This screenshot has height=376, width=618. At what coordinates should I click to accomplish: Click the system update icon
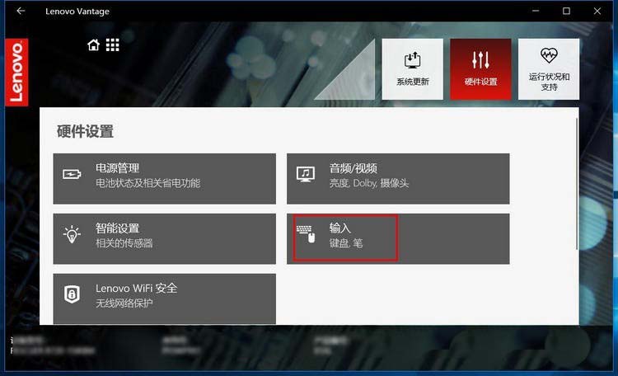click(x=412, y=60)
